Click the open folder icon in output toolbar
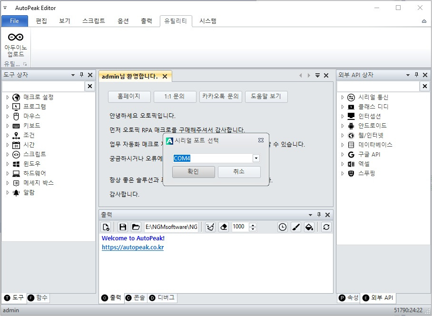The height and width of the screenshot is (316, 432). tap(136, 227)
